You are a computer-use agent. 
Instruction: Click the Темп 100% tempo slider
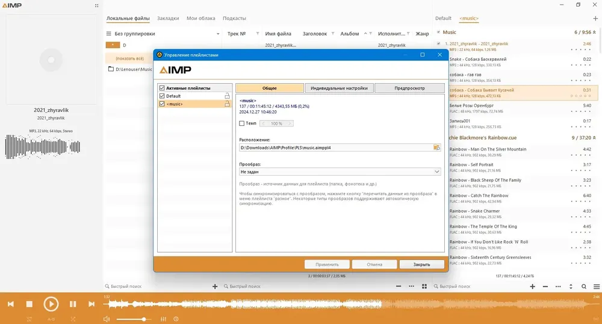click(276, 123)
